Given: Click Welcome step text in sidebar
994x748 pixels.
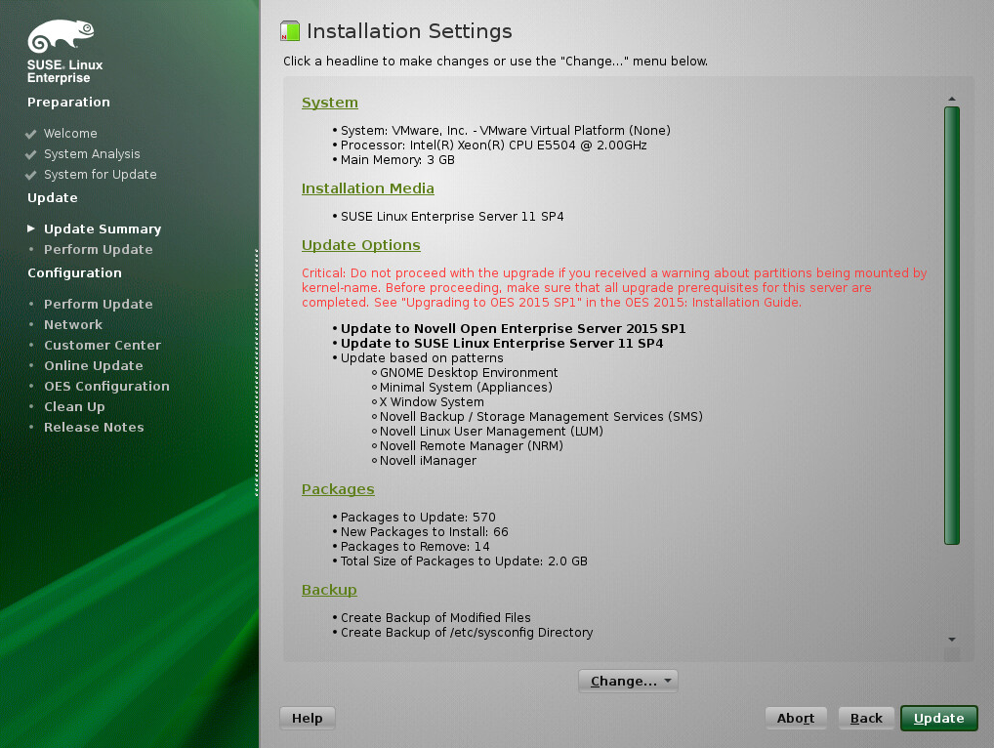Looking at the screenshot, I should point(70,134).
